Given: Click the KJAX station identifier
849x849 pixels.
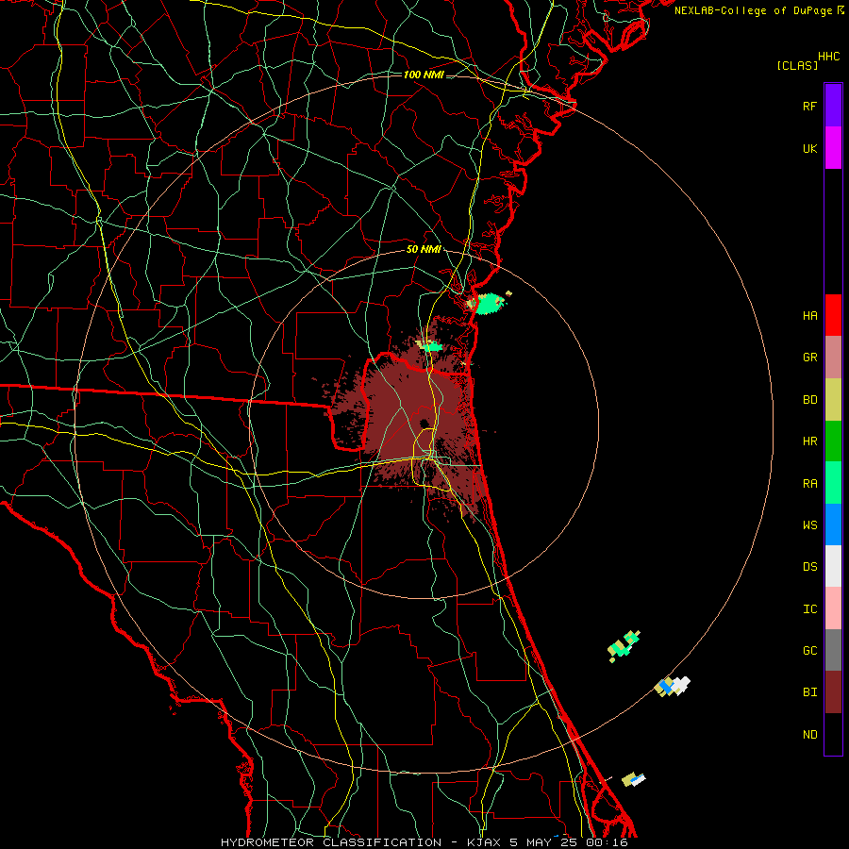Looking at the screenshot, I should point(484,842).
